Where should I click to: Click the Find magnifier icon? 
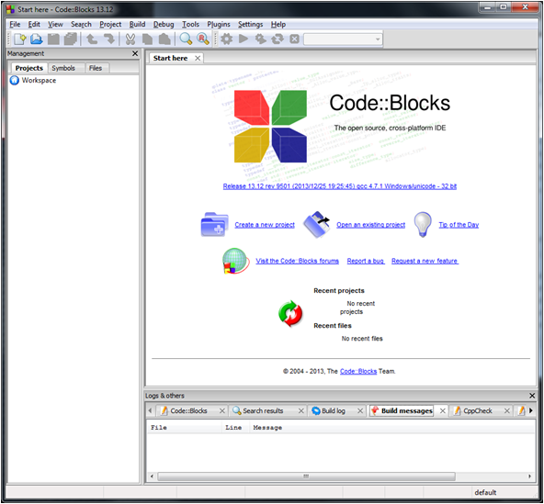(x=186, y=39)
